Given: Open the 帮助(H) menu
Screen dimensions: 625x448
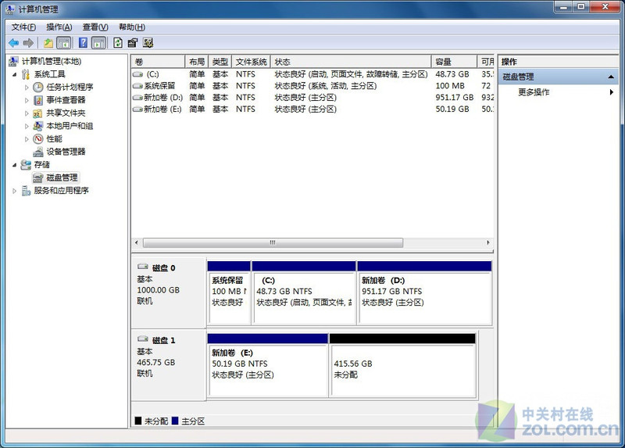Looking at the screenshot, I should click(132, 27).
